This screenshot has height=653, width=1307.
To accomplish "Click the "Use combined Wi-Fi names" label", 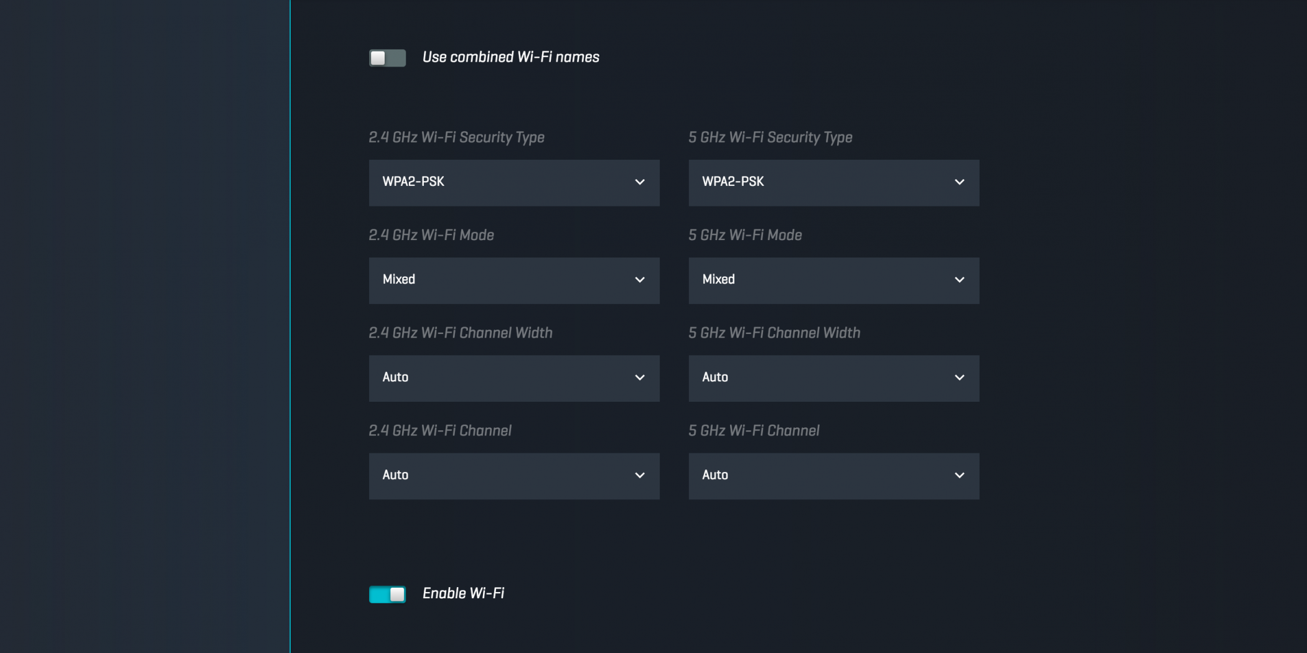I will (510, 57).
